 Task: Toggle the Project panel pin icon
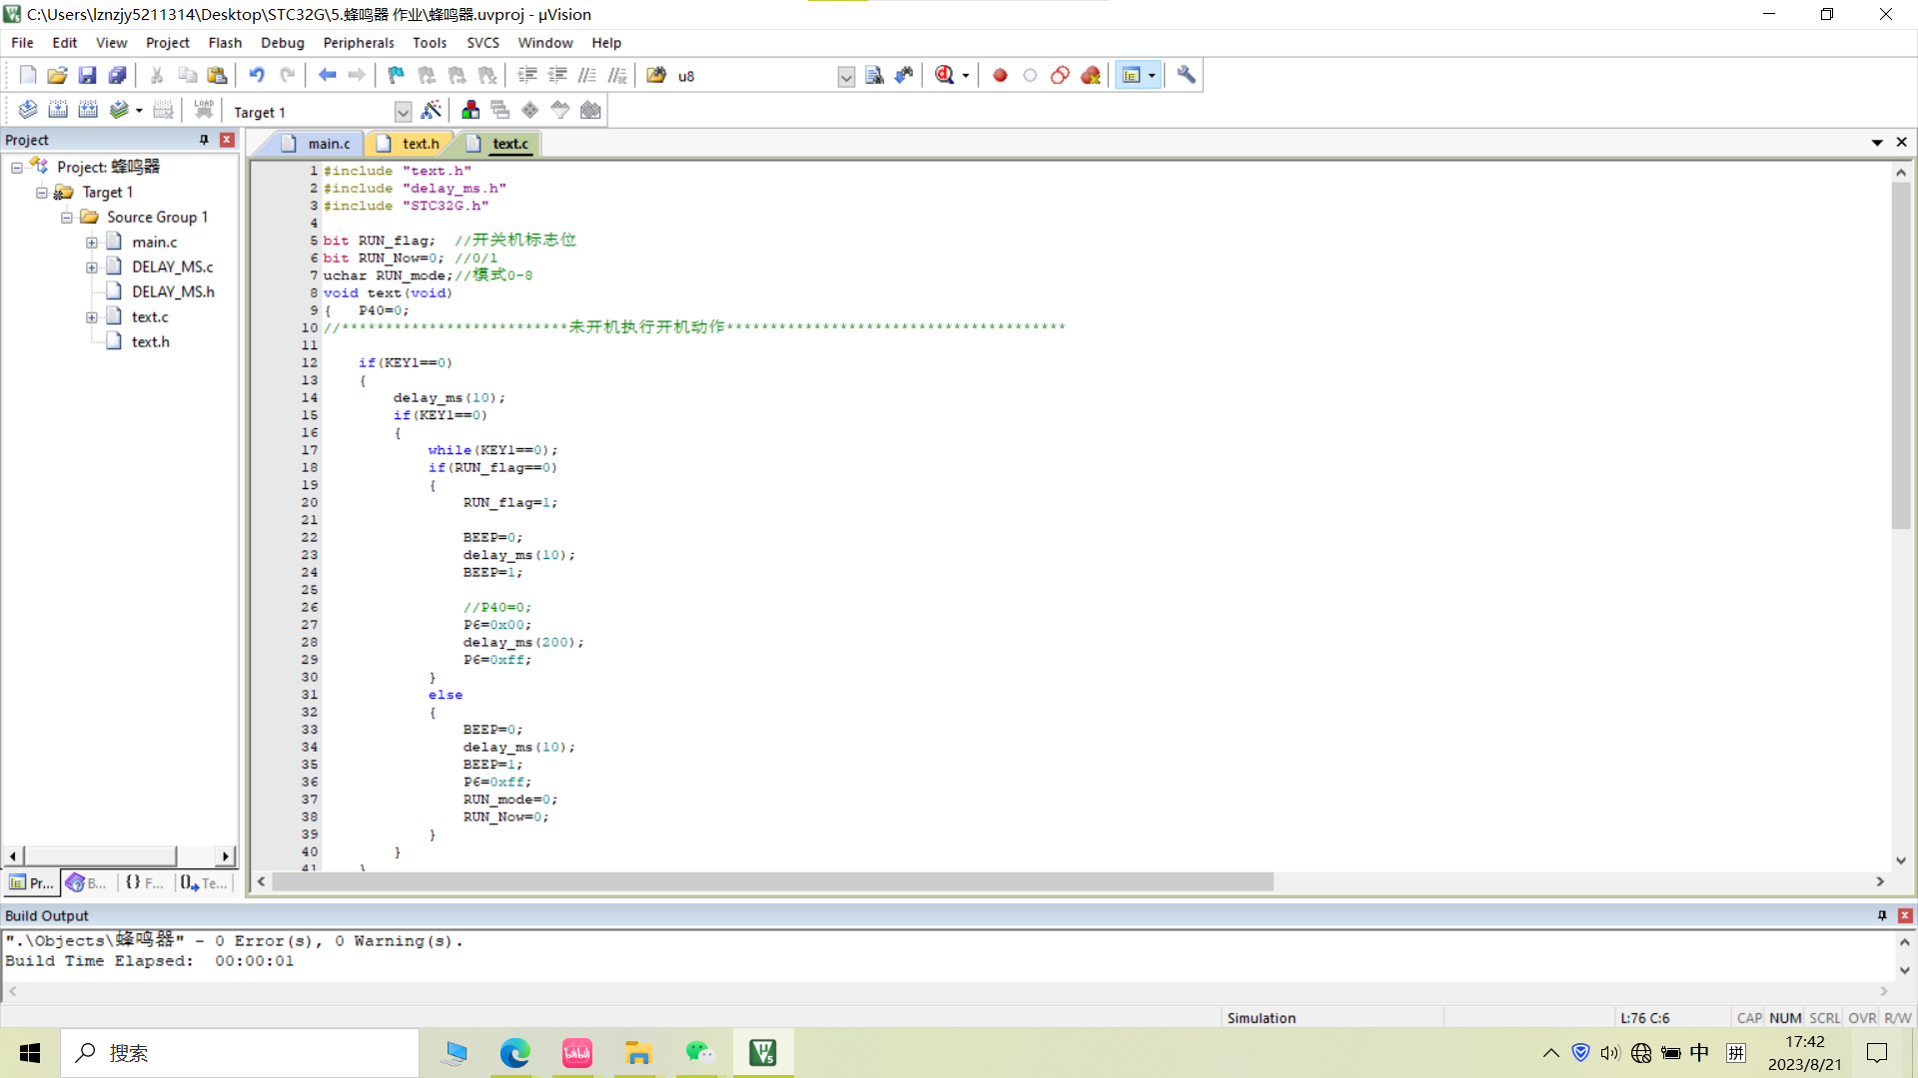pos(204,140)
